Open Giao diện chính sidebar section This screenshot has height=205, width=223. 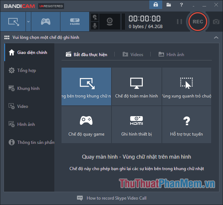click(x=29, y=53)
